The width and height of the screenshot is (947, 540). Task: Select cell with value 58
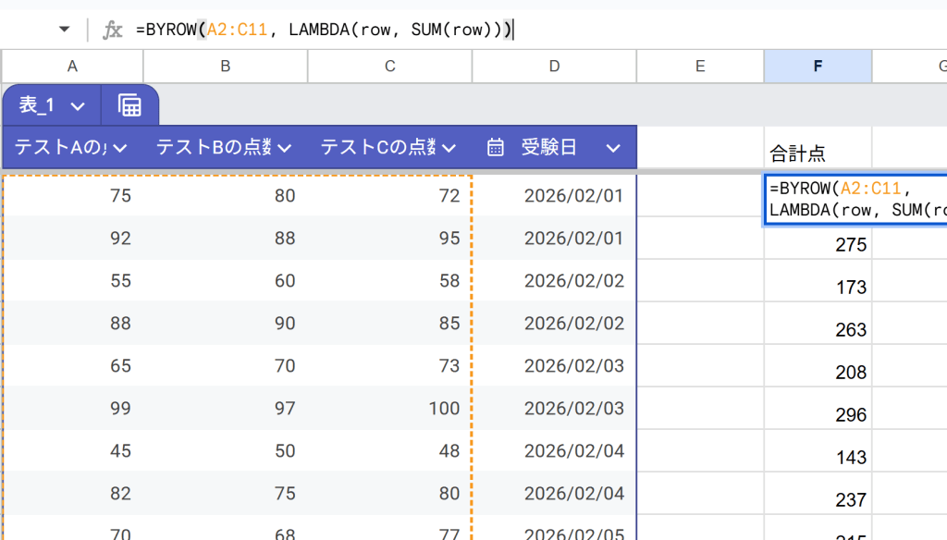(390, 281)
